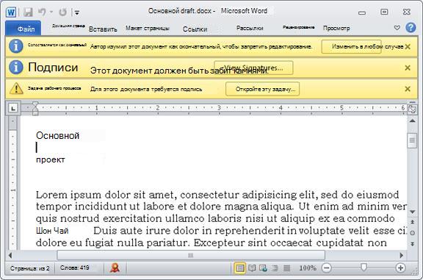Redo the last action
This screenshot has height=280, width=423.
click(x=62, y=12)
